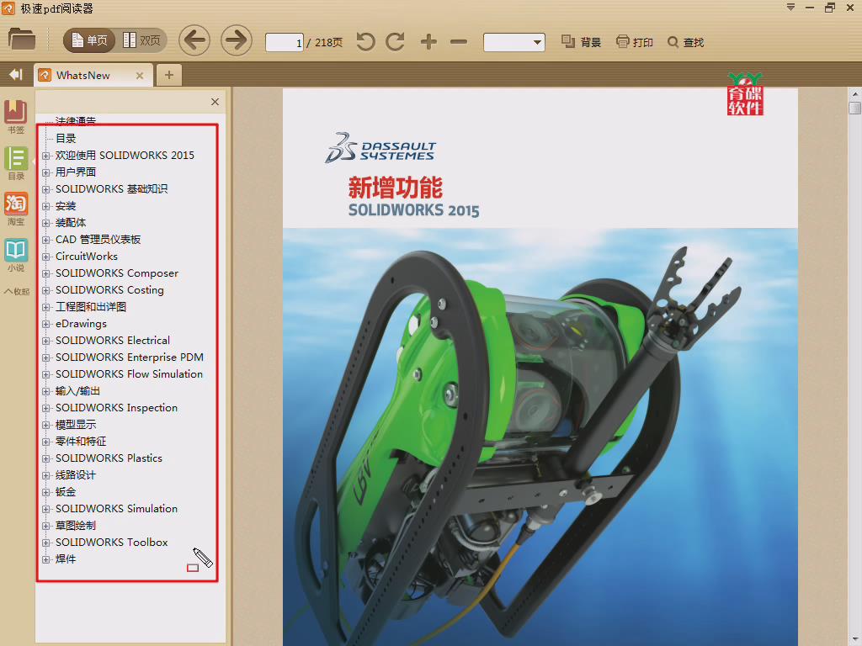Zoom in with the plus icon

[428, 42]
